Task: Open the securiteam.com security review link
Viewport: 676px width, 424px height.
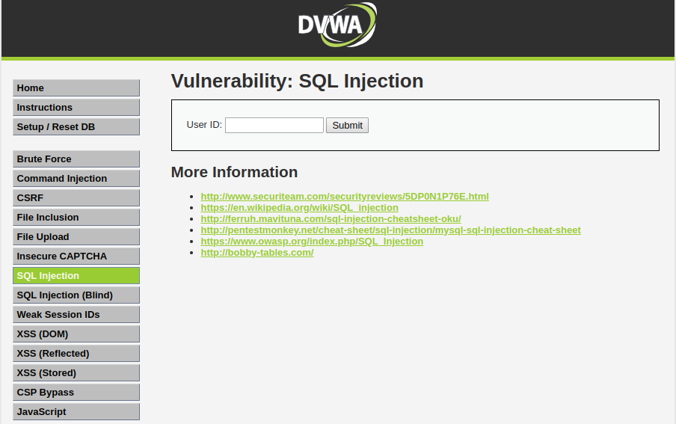Action: click(345, 197)
